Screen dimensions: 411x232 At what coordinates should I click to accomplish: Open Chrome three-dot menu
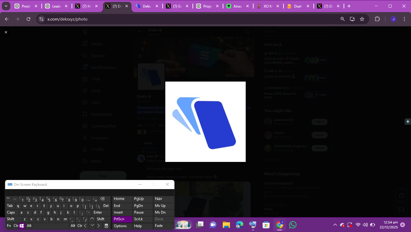point(404,19)
